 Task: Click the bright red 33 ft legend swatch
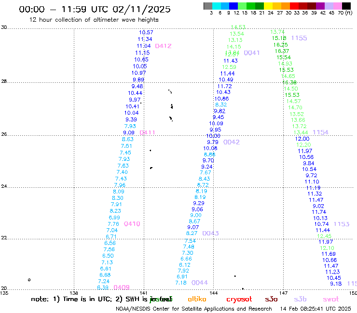294,6
